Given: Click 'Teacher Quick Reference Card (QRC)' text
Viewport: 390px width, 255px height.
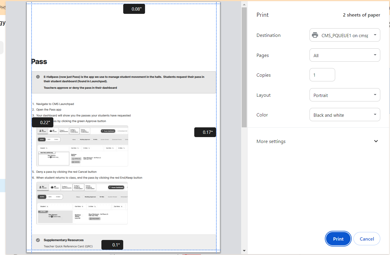Looking at the screenshot, I should [68, 246].
